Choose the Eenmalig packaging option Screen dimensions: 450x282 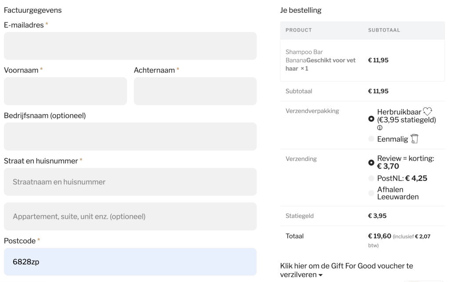tap(371, 140)
